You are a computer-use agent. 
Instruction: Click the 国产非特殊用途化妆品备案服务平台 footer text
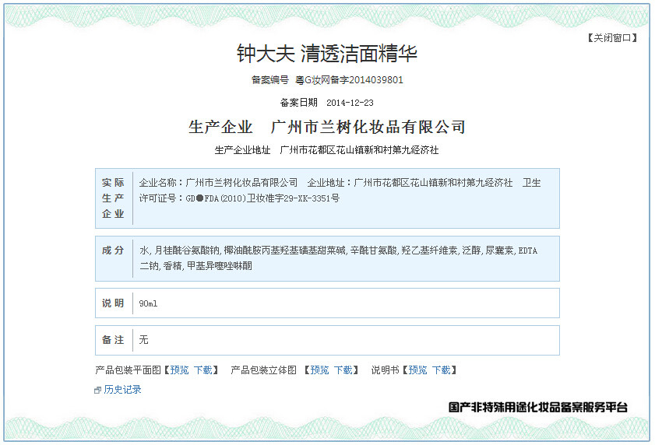[538, 408]
